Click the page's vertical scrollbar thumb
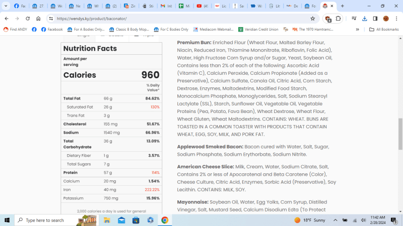This screenshot has width=403, height=226. (x=400, y=133)
